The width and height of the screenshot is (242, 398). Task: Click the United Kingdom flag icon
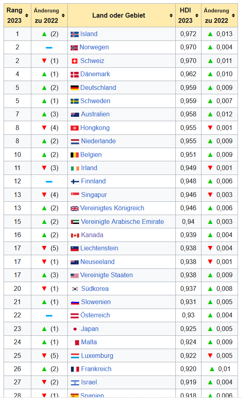pyautogui.click(x=74, y=208)
